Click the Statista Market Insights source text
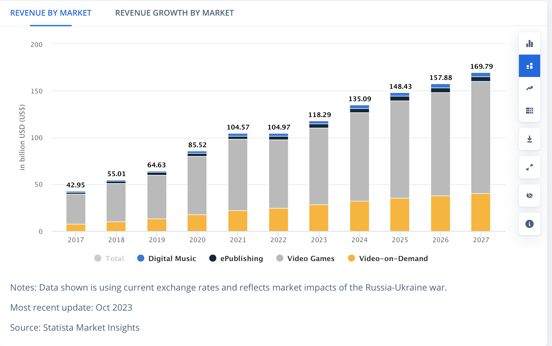 [91, 327]
